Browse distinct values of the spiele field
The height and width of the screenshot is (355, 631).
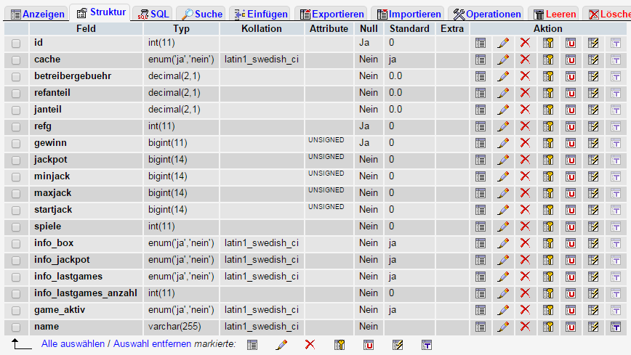[481, 227]
